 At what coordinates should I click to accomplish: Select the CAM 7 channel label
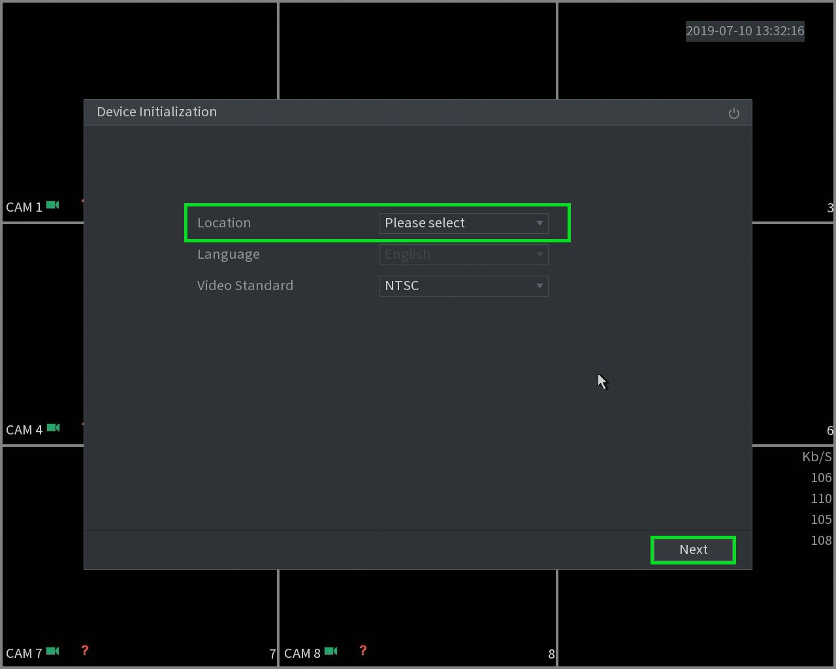24,653
